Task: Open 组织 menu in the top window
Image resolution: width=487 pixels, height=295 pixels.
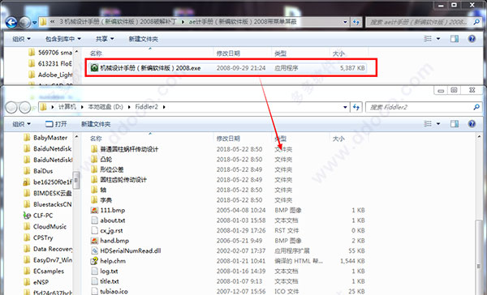Action: [x=21, y=39]
